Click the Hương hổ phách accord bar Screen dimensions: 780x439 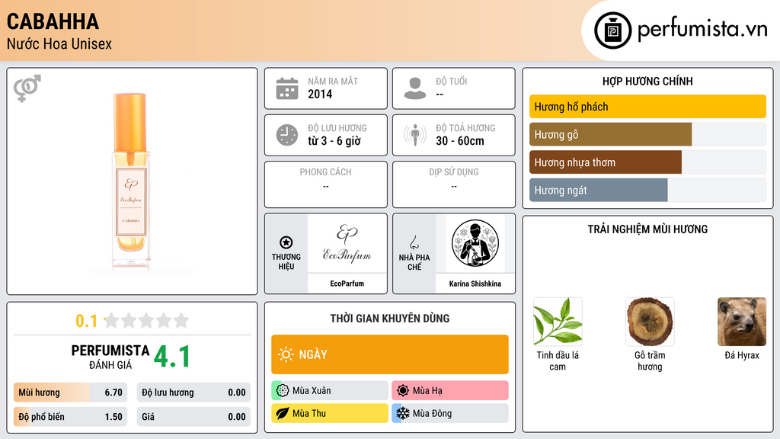click(647, 107)
